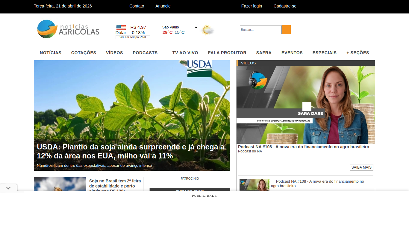The image size is (409, 230).
Task: Click the -0,18% dollar variation
Action: [137, 33]
